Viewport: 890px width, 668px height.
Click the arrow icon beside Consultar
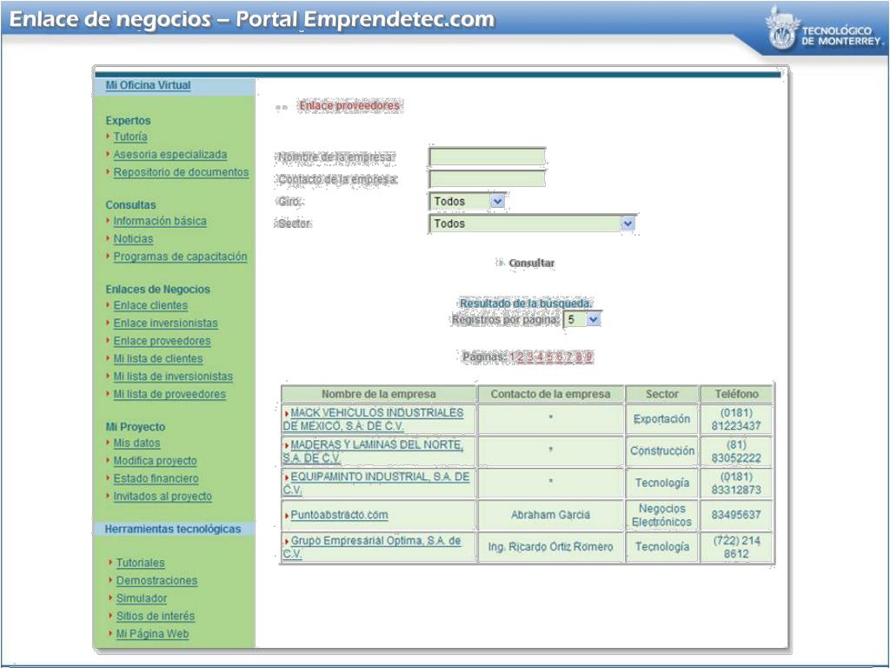(500, 263)
